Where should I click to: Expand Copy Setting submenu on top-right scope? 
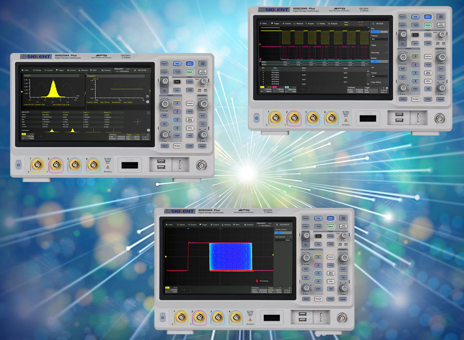click(x=380, y=82)
